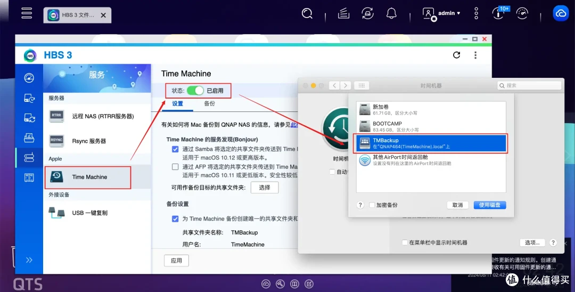Open the QTS more options dots
Screen dimensions: 575x292
coord(476,13)
